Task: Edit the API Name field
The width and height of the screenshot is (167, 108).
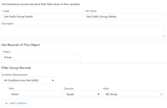Action: (x=124, y=17)
